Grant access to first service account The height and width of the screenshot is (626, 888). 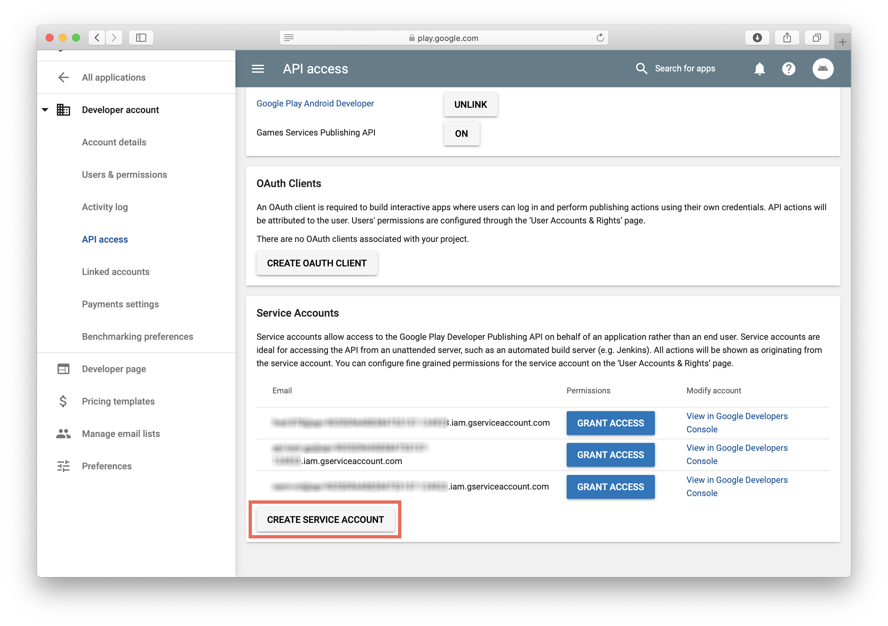click(x=610, y=423)
